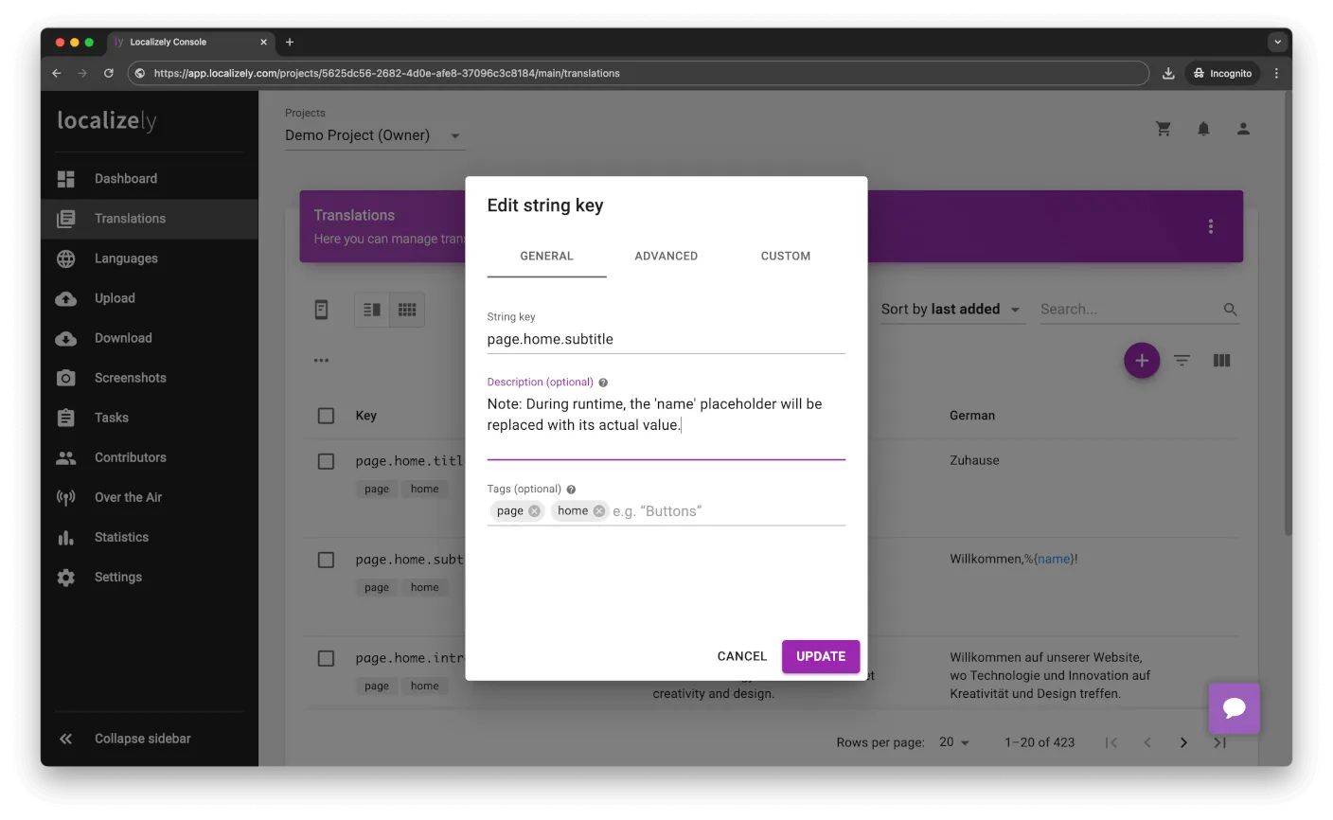
Task: Open the Sort by last added dropdown
Action: point(951,310)
